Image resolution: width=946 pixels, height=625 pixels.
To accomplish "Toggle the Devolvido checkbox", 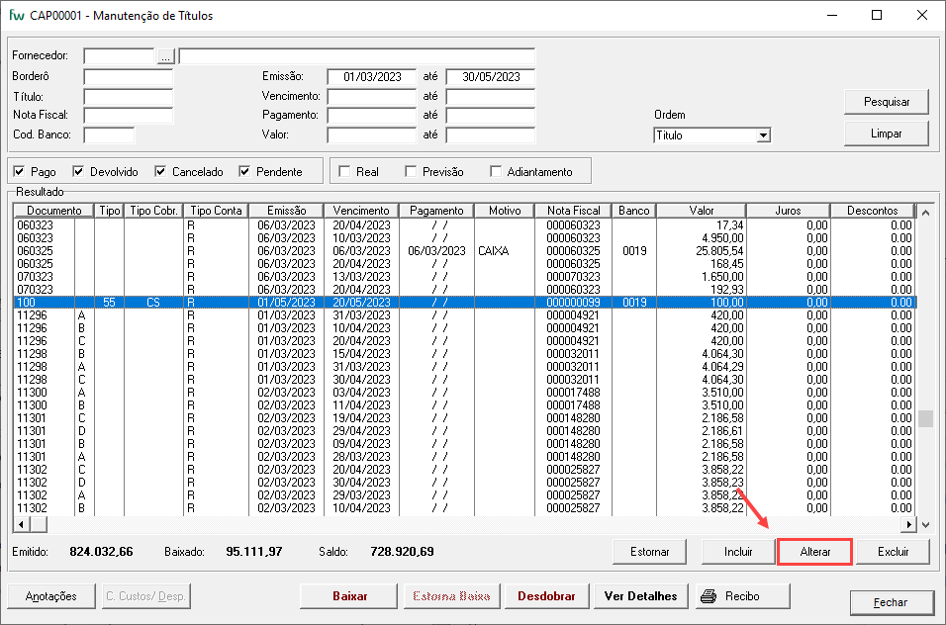I will [x=78, y=172].
